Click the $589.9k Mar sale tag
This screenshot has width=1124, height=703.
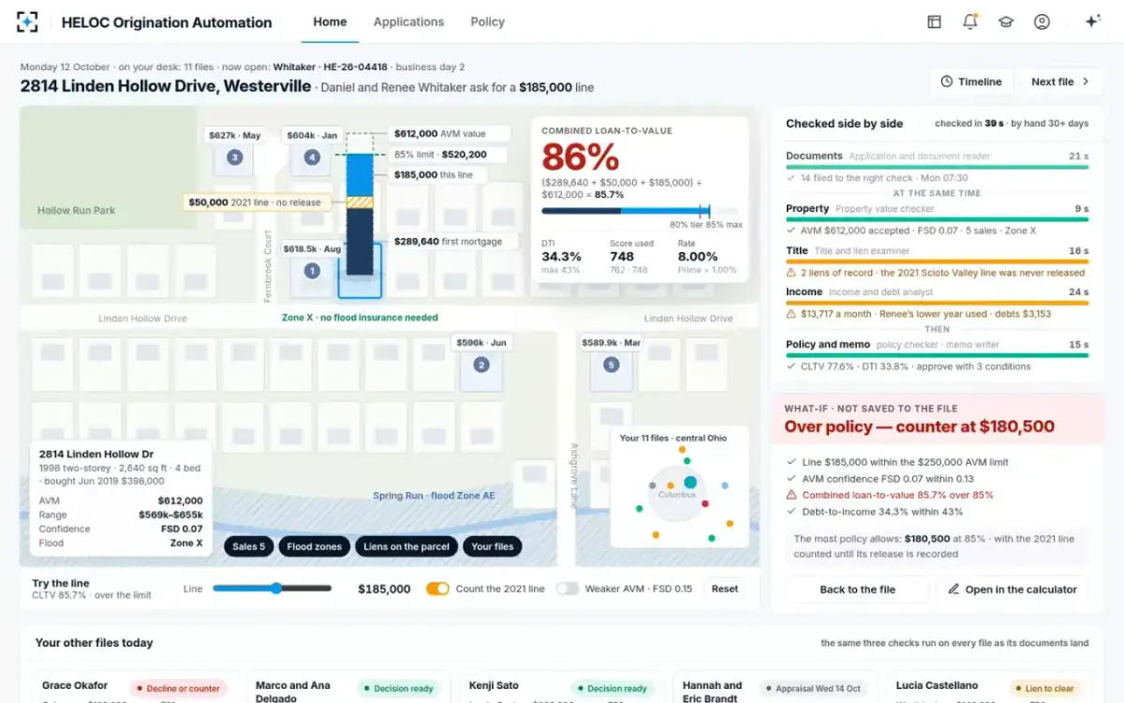[612, 342]
